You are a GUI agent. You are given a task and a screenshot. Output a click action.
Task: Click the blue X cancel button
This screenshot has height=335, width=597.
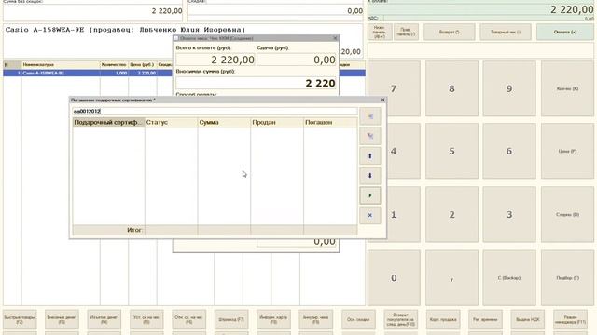369,215
